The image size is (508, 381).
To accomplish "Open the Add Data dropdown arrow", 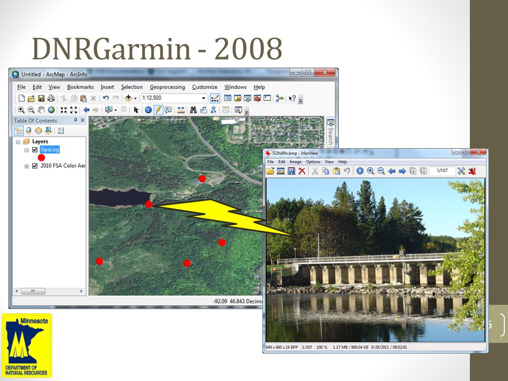I will click(x=135, y=98).
